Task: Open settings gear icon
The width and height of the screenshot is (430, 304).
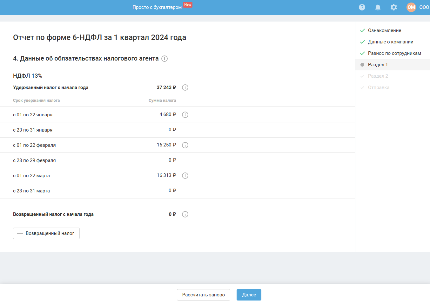Action: (394, 7)
